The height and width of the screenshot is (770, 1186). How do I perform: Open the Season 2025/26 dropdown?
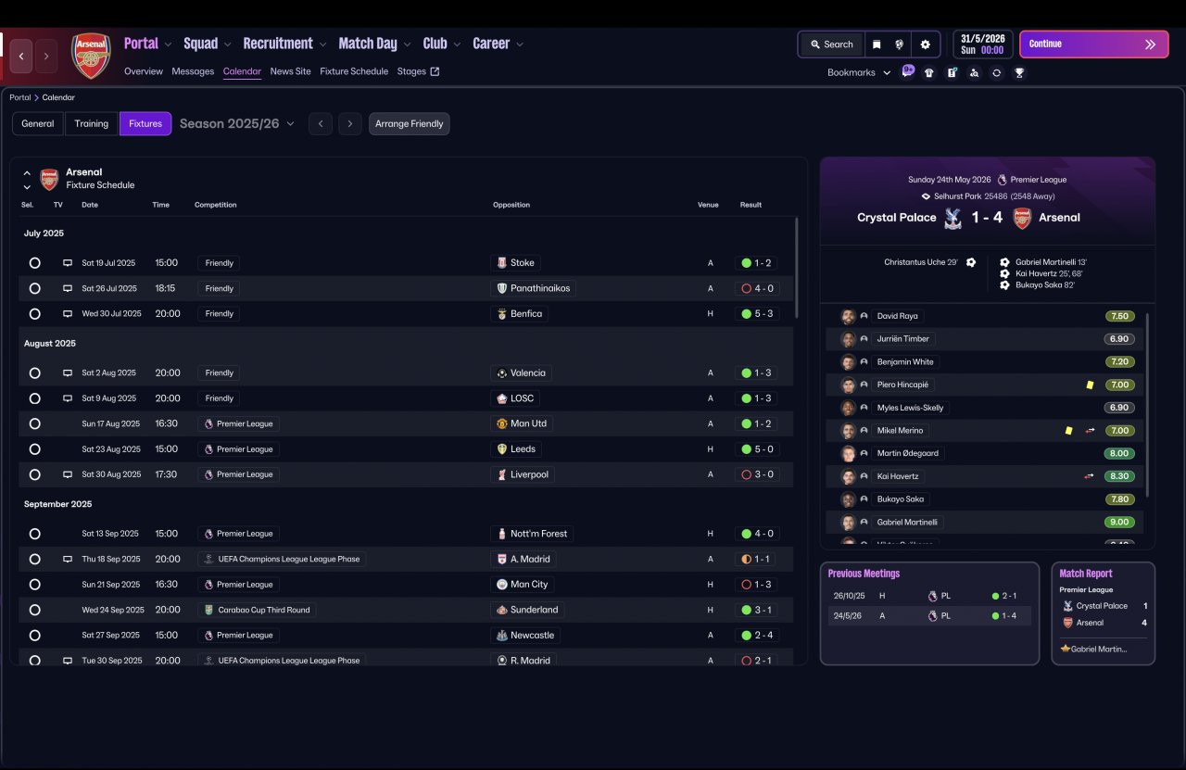[x=237, y=123]
